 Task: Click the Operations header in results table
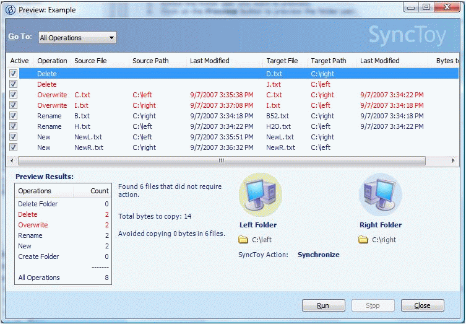(44, 191)
